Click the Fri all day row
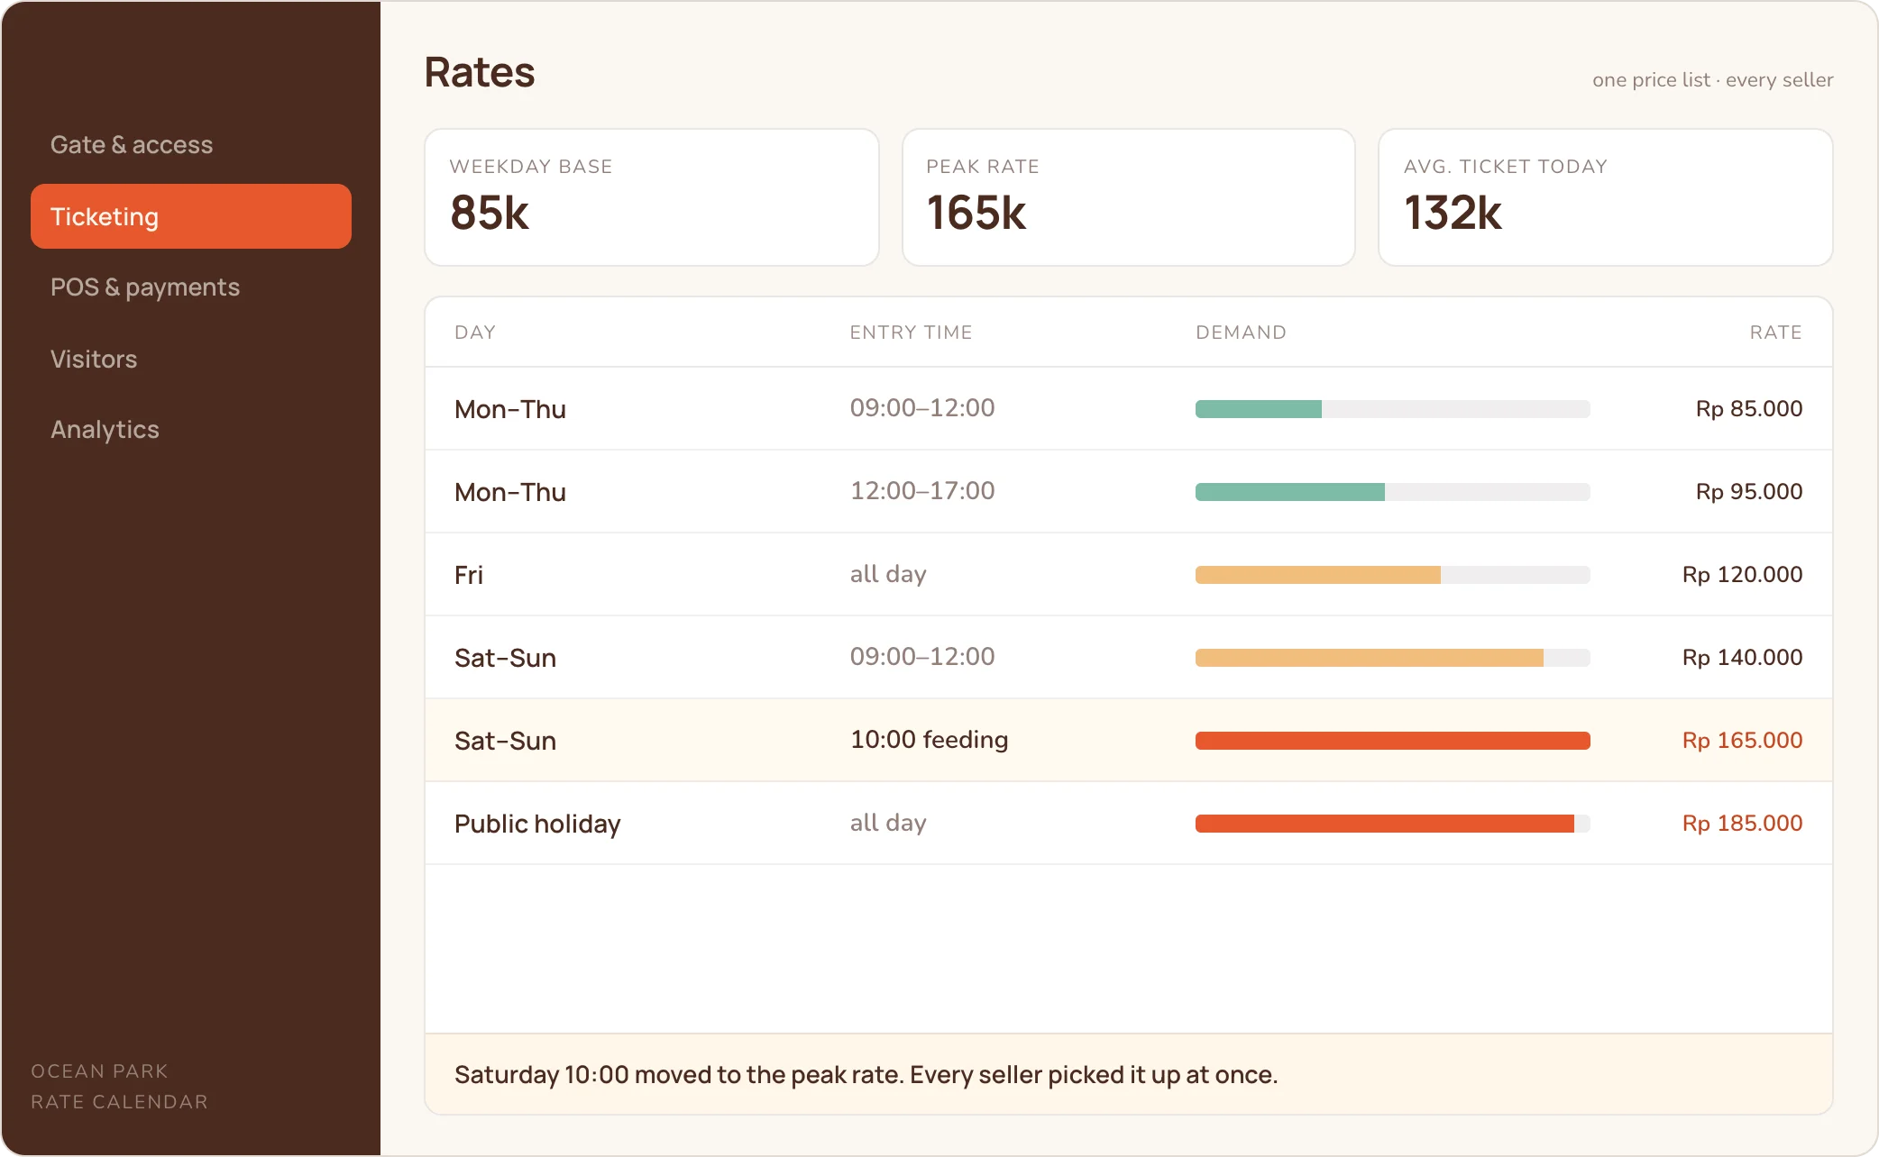 pos(1128,574)
